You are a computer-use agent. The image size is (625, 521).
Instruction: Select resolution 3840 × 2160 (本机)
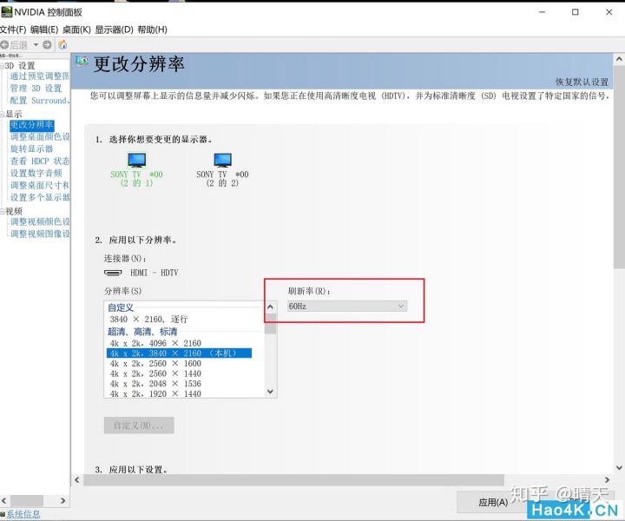[179, 353]
